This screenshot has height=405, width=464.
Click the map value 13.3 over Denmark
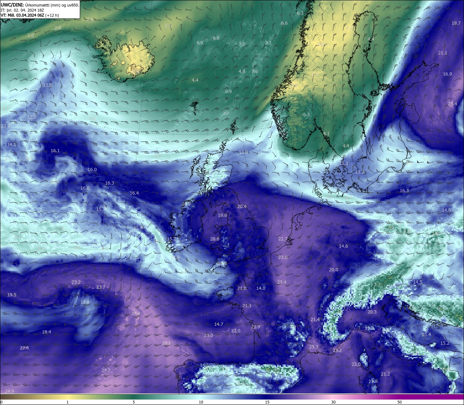(343, 163)
